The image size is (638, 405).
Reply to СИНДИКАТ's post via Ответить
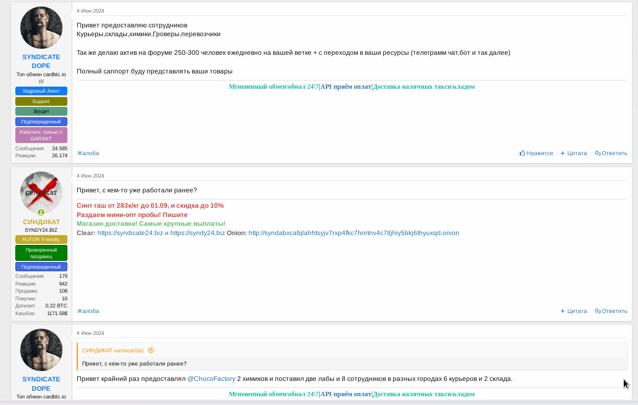click(x=611, y=311)
